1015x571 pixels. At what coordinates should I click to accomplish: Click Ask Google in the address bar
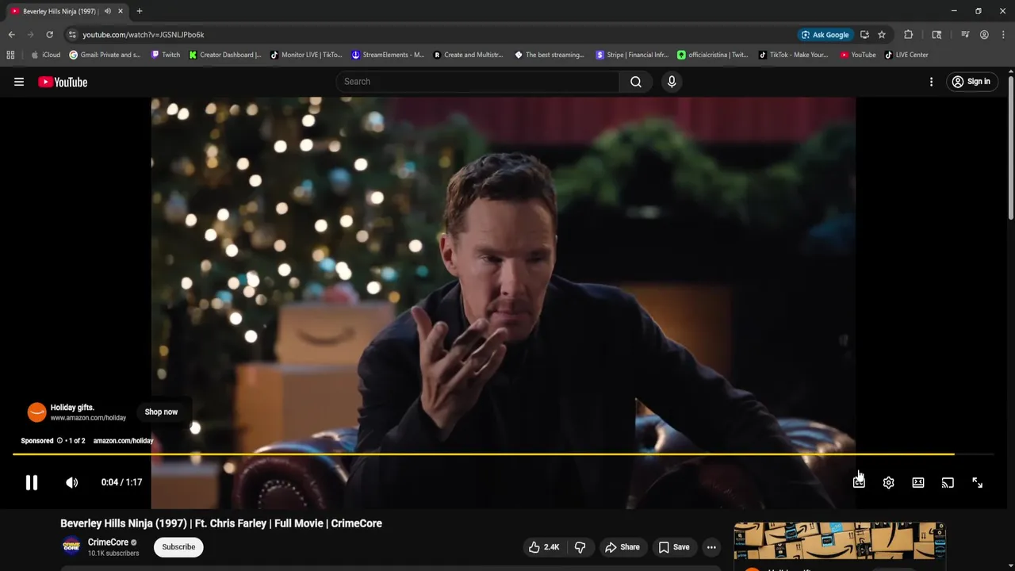click(x=825, y=35)
